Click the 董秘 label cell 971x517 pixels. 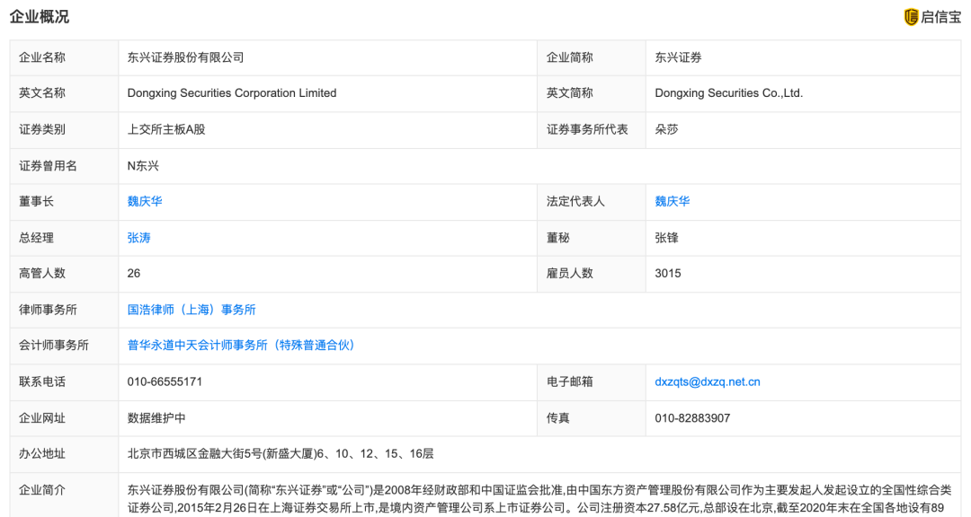coord(592,238)
